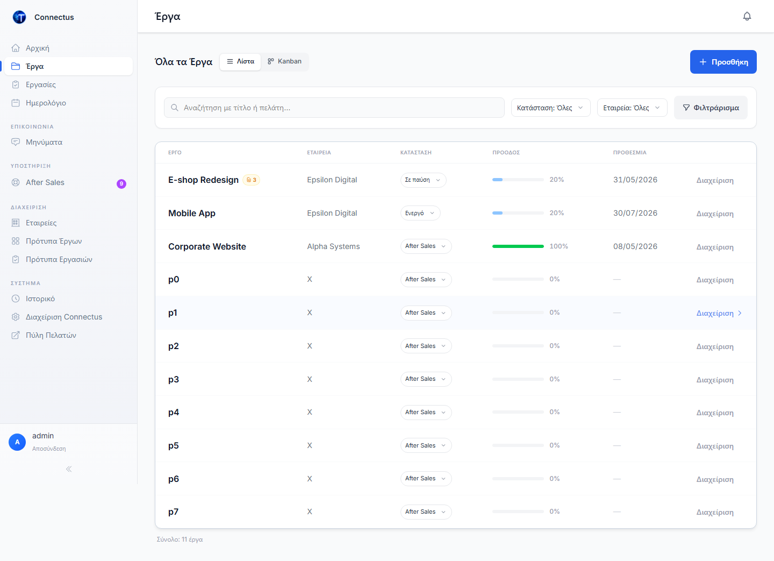Screen dimensions: 774x561
Task: Open notifications bell icon
Action: pos(747,16)
